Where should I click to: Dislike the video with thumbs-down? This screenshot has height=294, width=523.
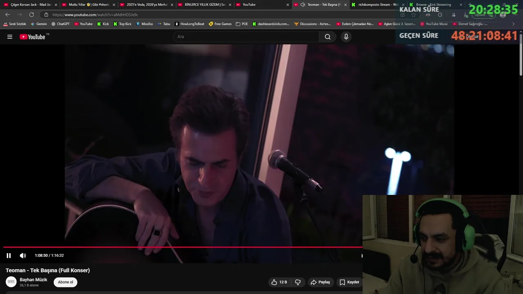(298, 282)
